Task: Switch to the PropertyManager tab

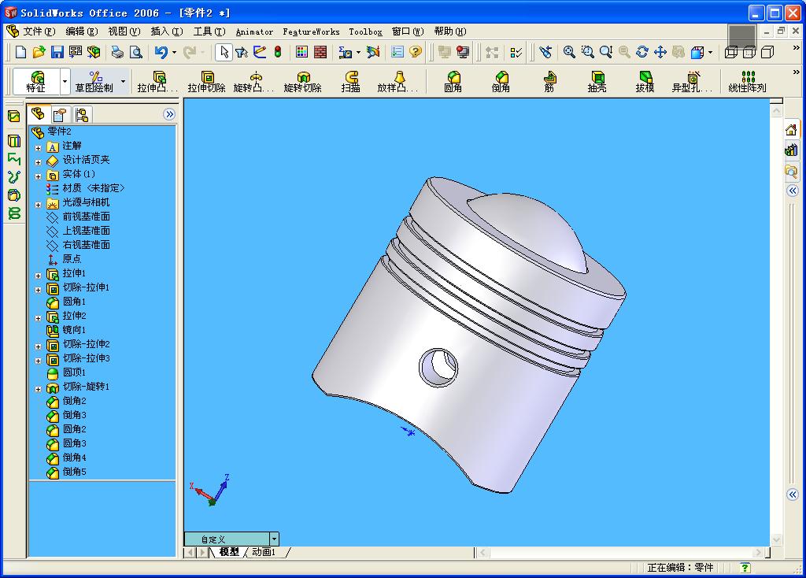Action: click(x=60, y=114)
